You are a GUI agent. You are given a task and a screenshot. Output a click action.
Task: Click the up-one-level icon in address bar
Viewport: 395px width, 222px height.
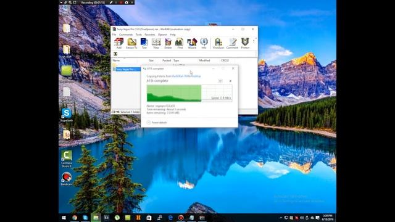pyautogui.click(x=115, y=54)
